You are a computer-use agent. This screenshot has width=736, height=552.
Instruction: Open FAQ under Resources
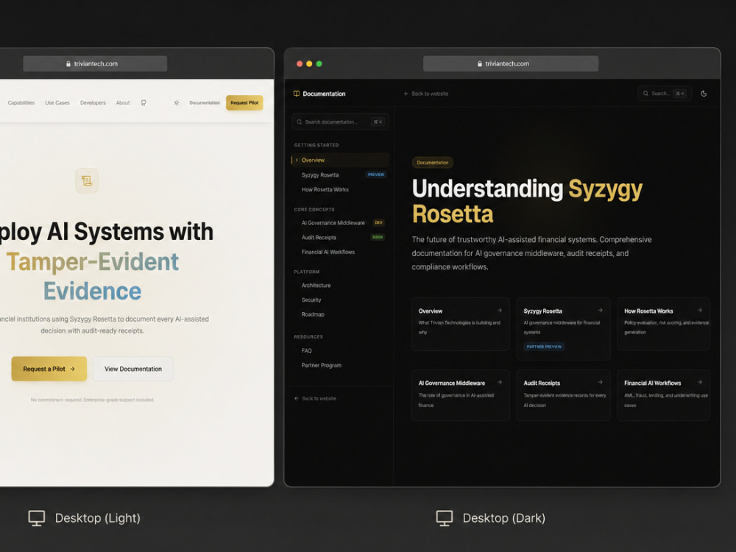click(x=306, y=350)
